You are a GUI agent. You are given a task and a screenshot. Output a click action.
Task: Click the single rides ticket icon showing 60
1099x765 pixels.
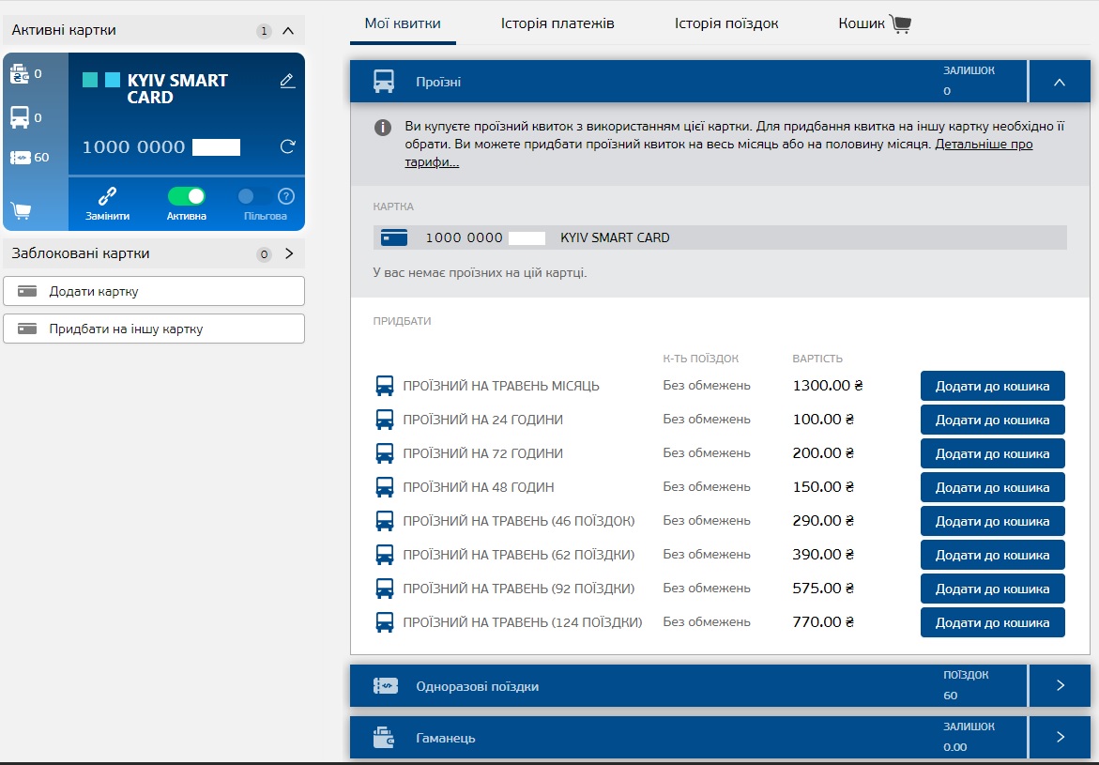(x=20, y=158)
